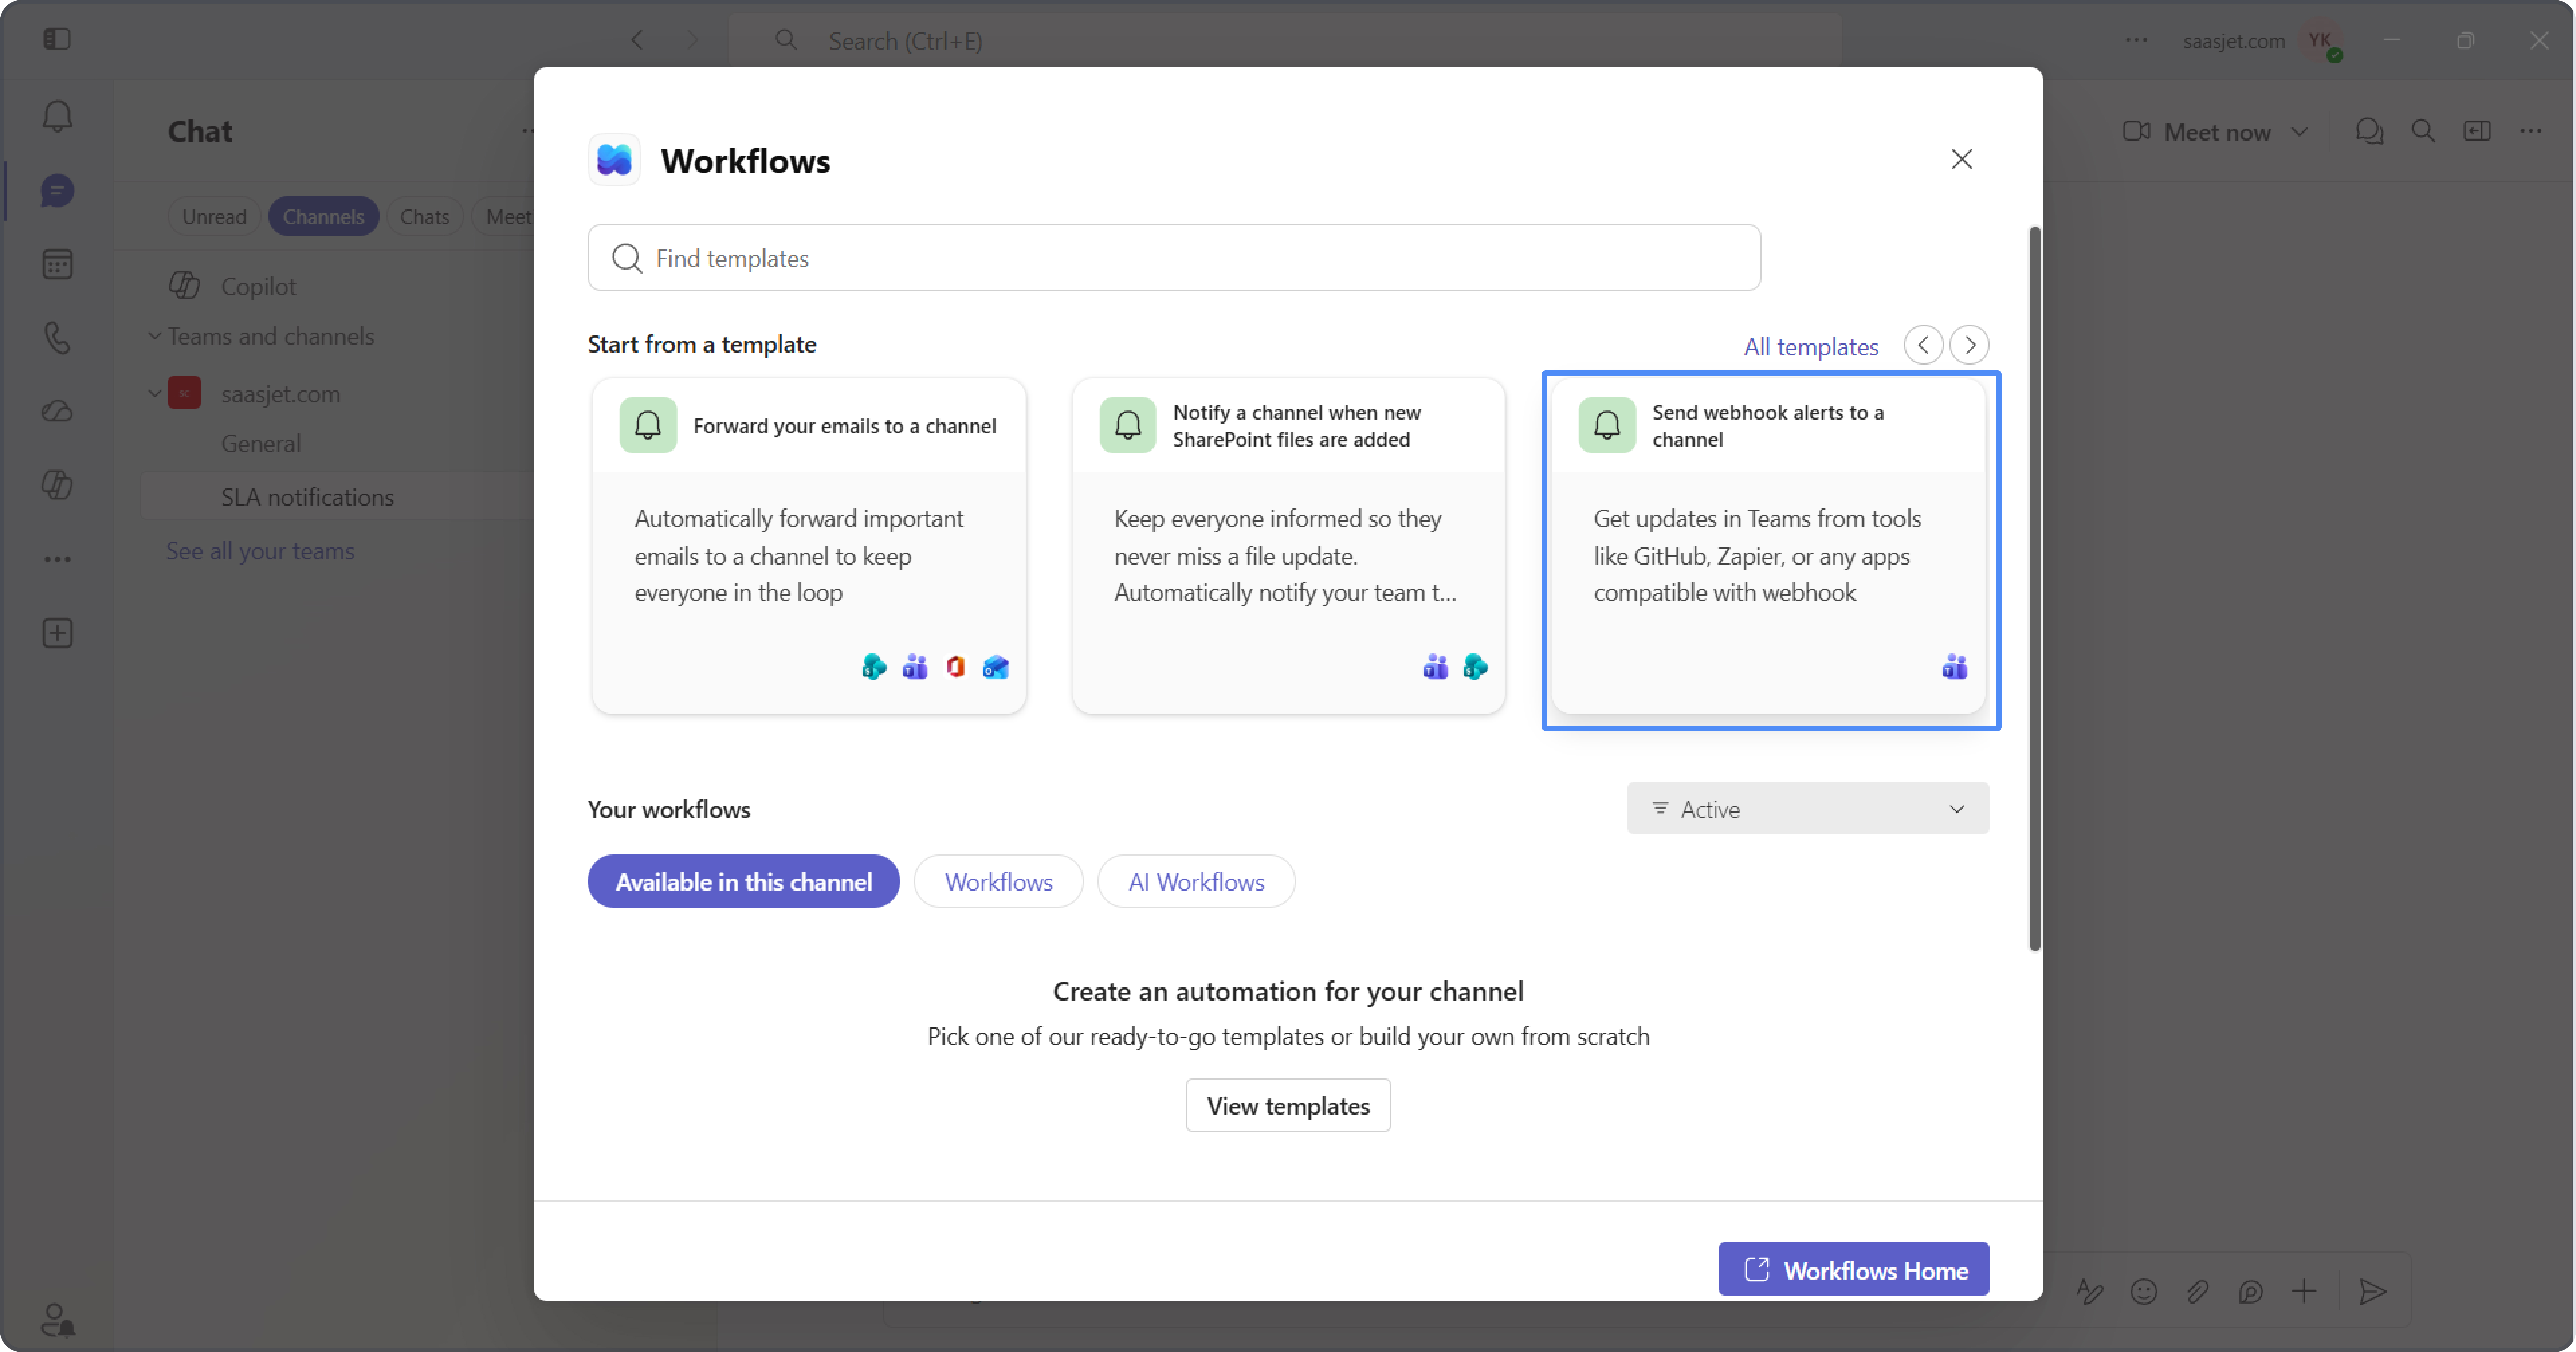Image resolution: width=2576 pixels, height=1352 pixels.
Task: Open the Calendar icon in sidebar
Action: [57, 264]
